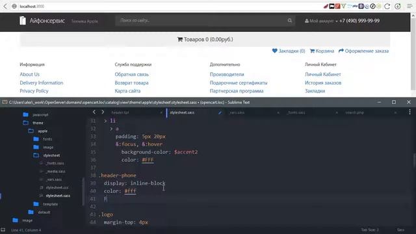Open _fonts.sass in the sidebar
Screen dimensions: 416x234
tap(55, 163)
